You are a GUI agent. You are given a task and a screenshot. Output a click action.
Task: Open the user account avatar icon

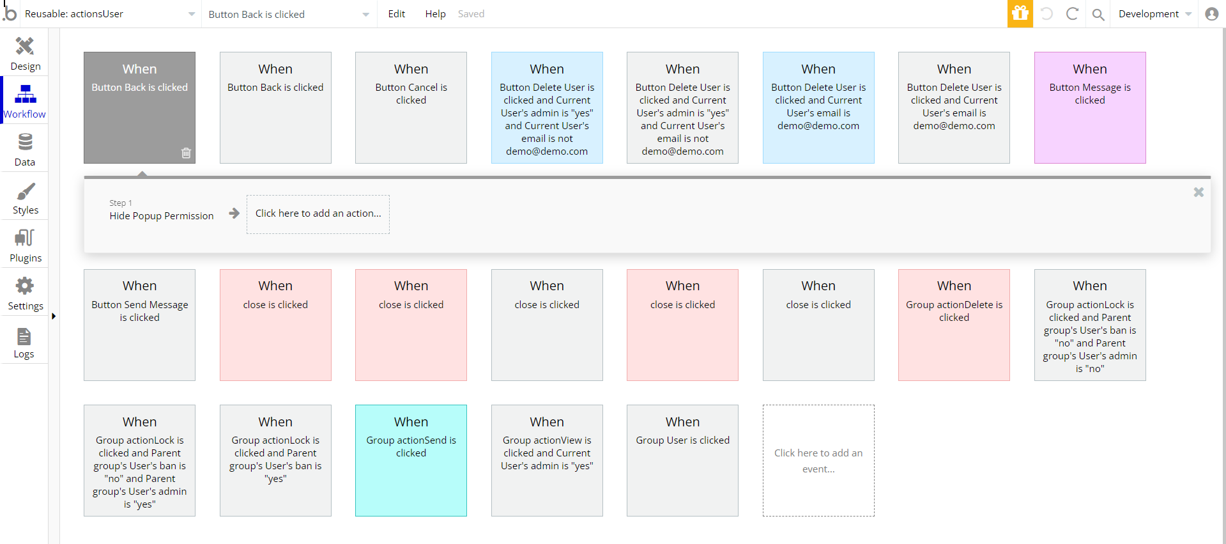[1211, 14]
